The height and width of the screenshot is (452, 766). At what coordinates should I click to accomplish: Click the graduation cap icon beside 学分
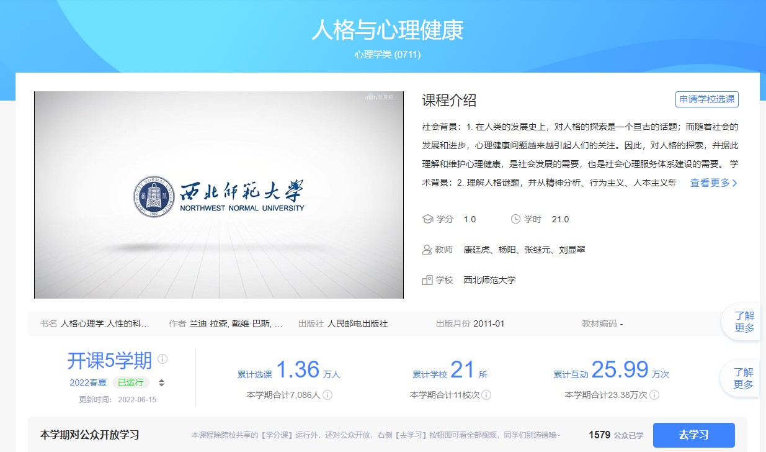point(427,219)
